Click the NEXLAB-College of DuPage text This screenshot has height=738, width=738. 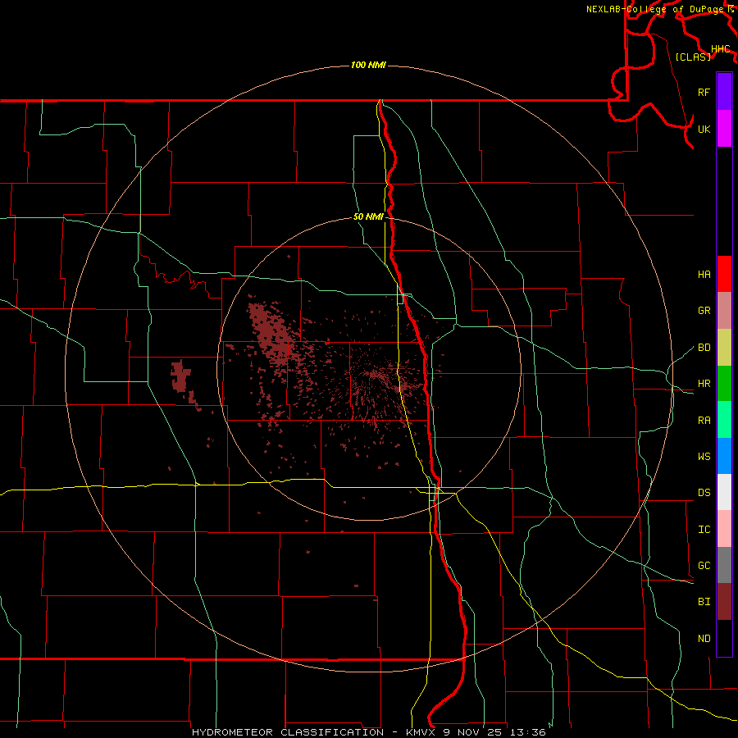(655, 9)
